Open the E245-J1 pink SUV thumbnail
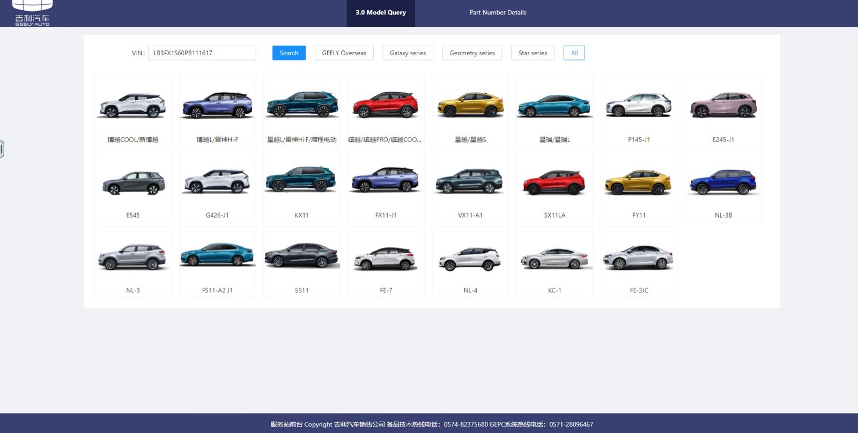 click(723, 111)
